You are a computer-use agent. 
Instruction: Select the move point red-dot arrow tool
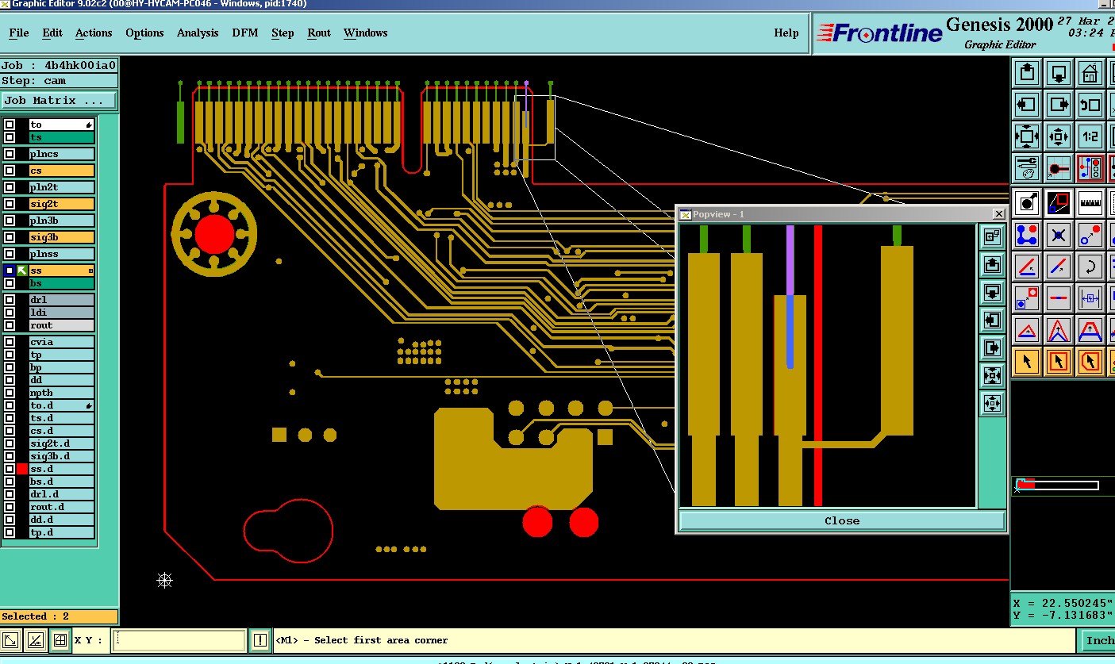coord(1090,235)
